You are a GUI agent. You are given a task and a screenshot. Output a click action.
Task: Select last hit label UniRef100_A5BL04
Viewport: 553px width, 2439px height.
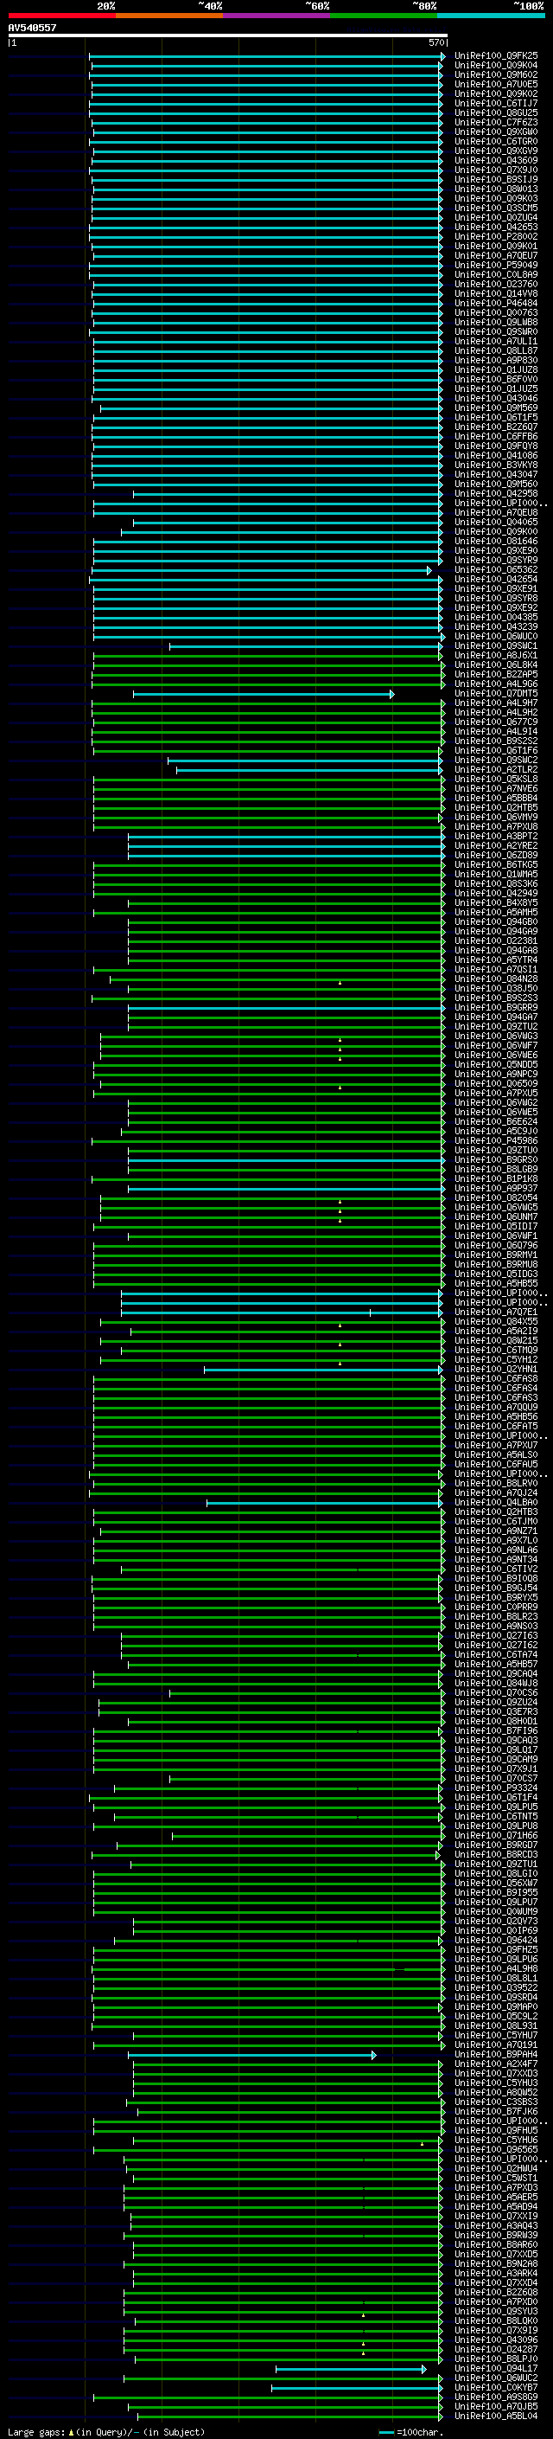496,2416
